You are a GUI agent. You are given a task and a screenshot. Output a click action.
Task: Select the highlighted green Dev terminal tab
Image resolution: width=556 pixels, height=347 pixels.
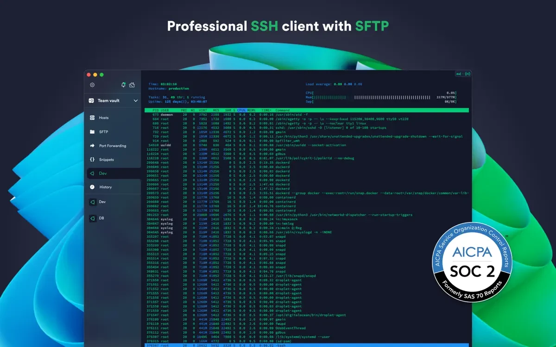pos(102,173)
